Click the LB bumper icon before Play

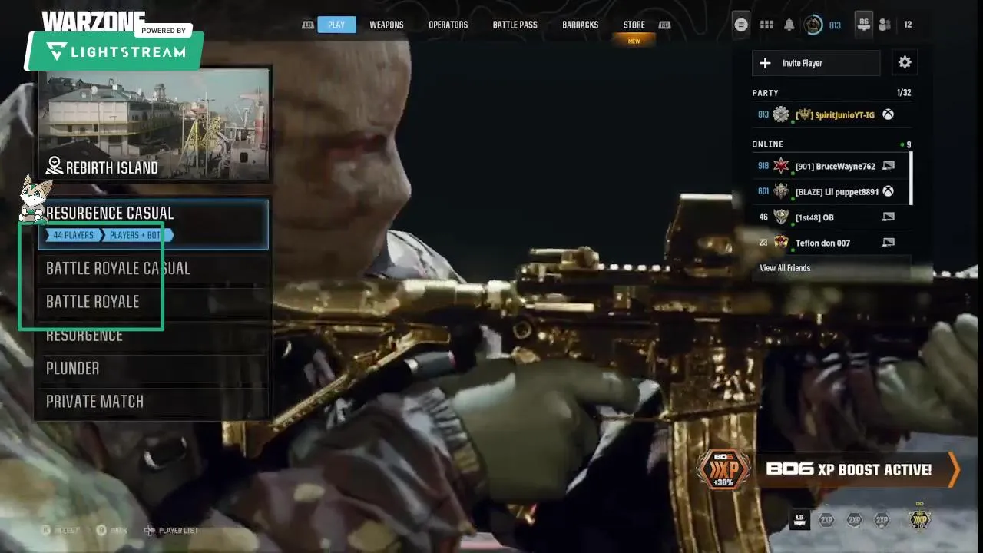pos(308,25)
